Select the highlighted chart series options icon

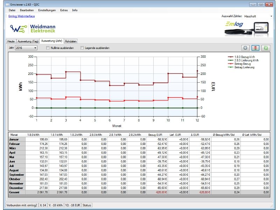(x=255, y=48)
